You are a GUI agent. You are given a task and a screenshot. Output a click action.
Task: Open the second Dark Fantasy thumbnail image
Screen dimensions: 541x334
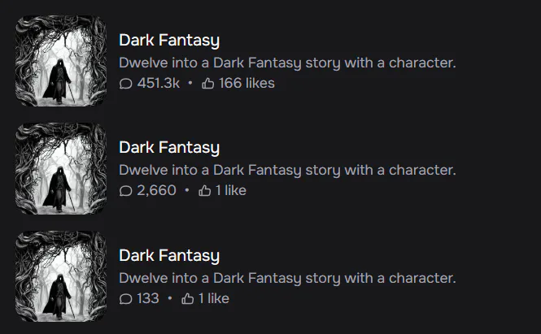(x=61, y=168)
